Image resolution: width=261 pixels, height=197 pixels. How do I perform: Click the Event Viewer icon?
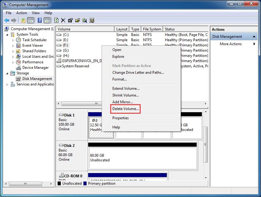coord(18,45)
